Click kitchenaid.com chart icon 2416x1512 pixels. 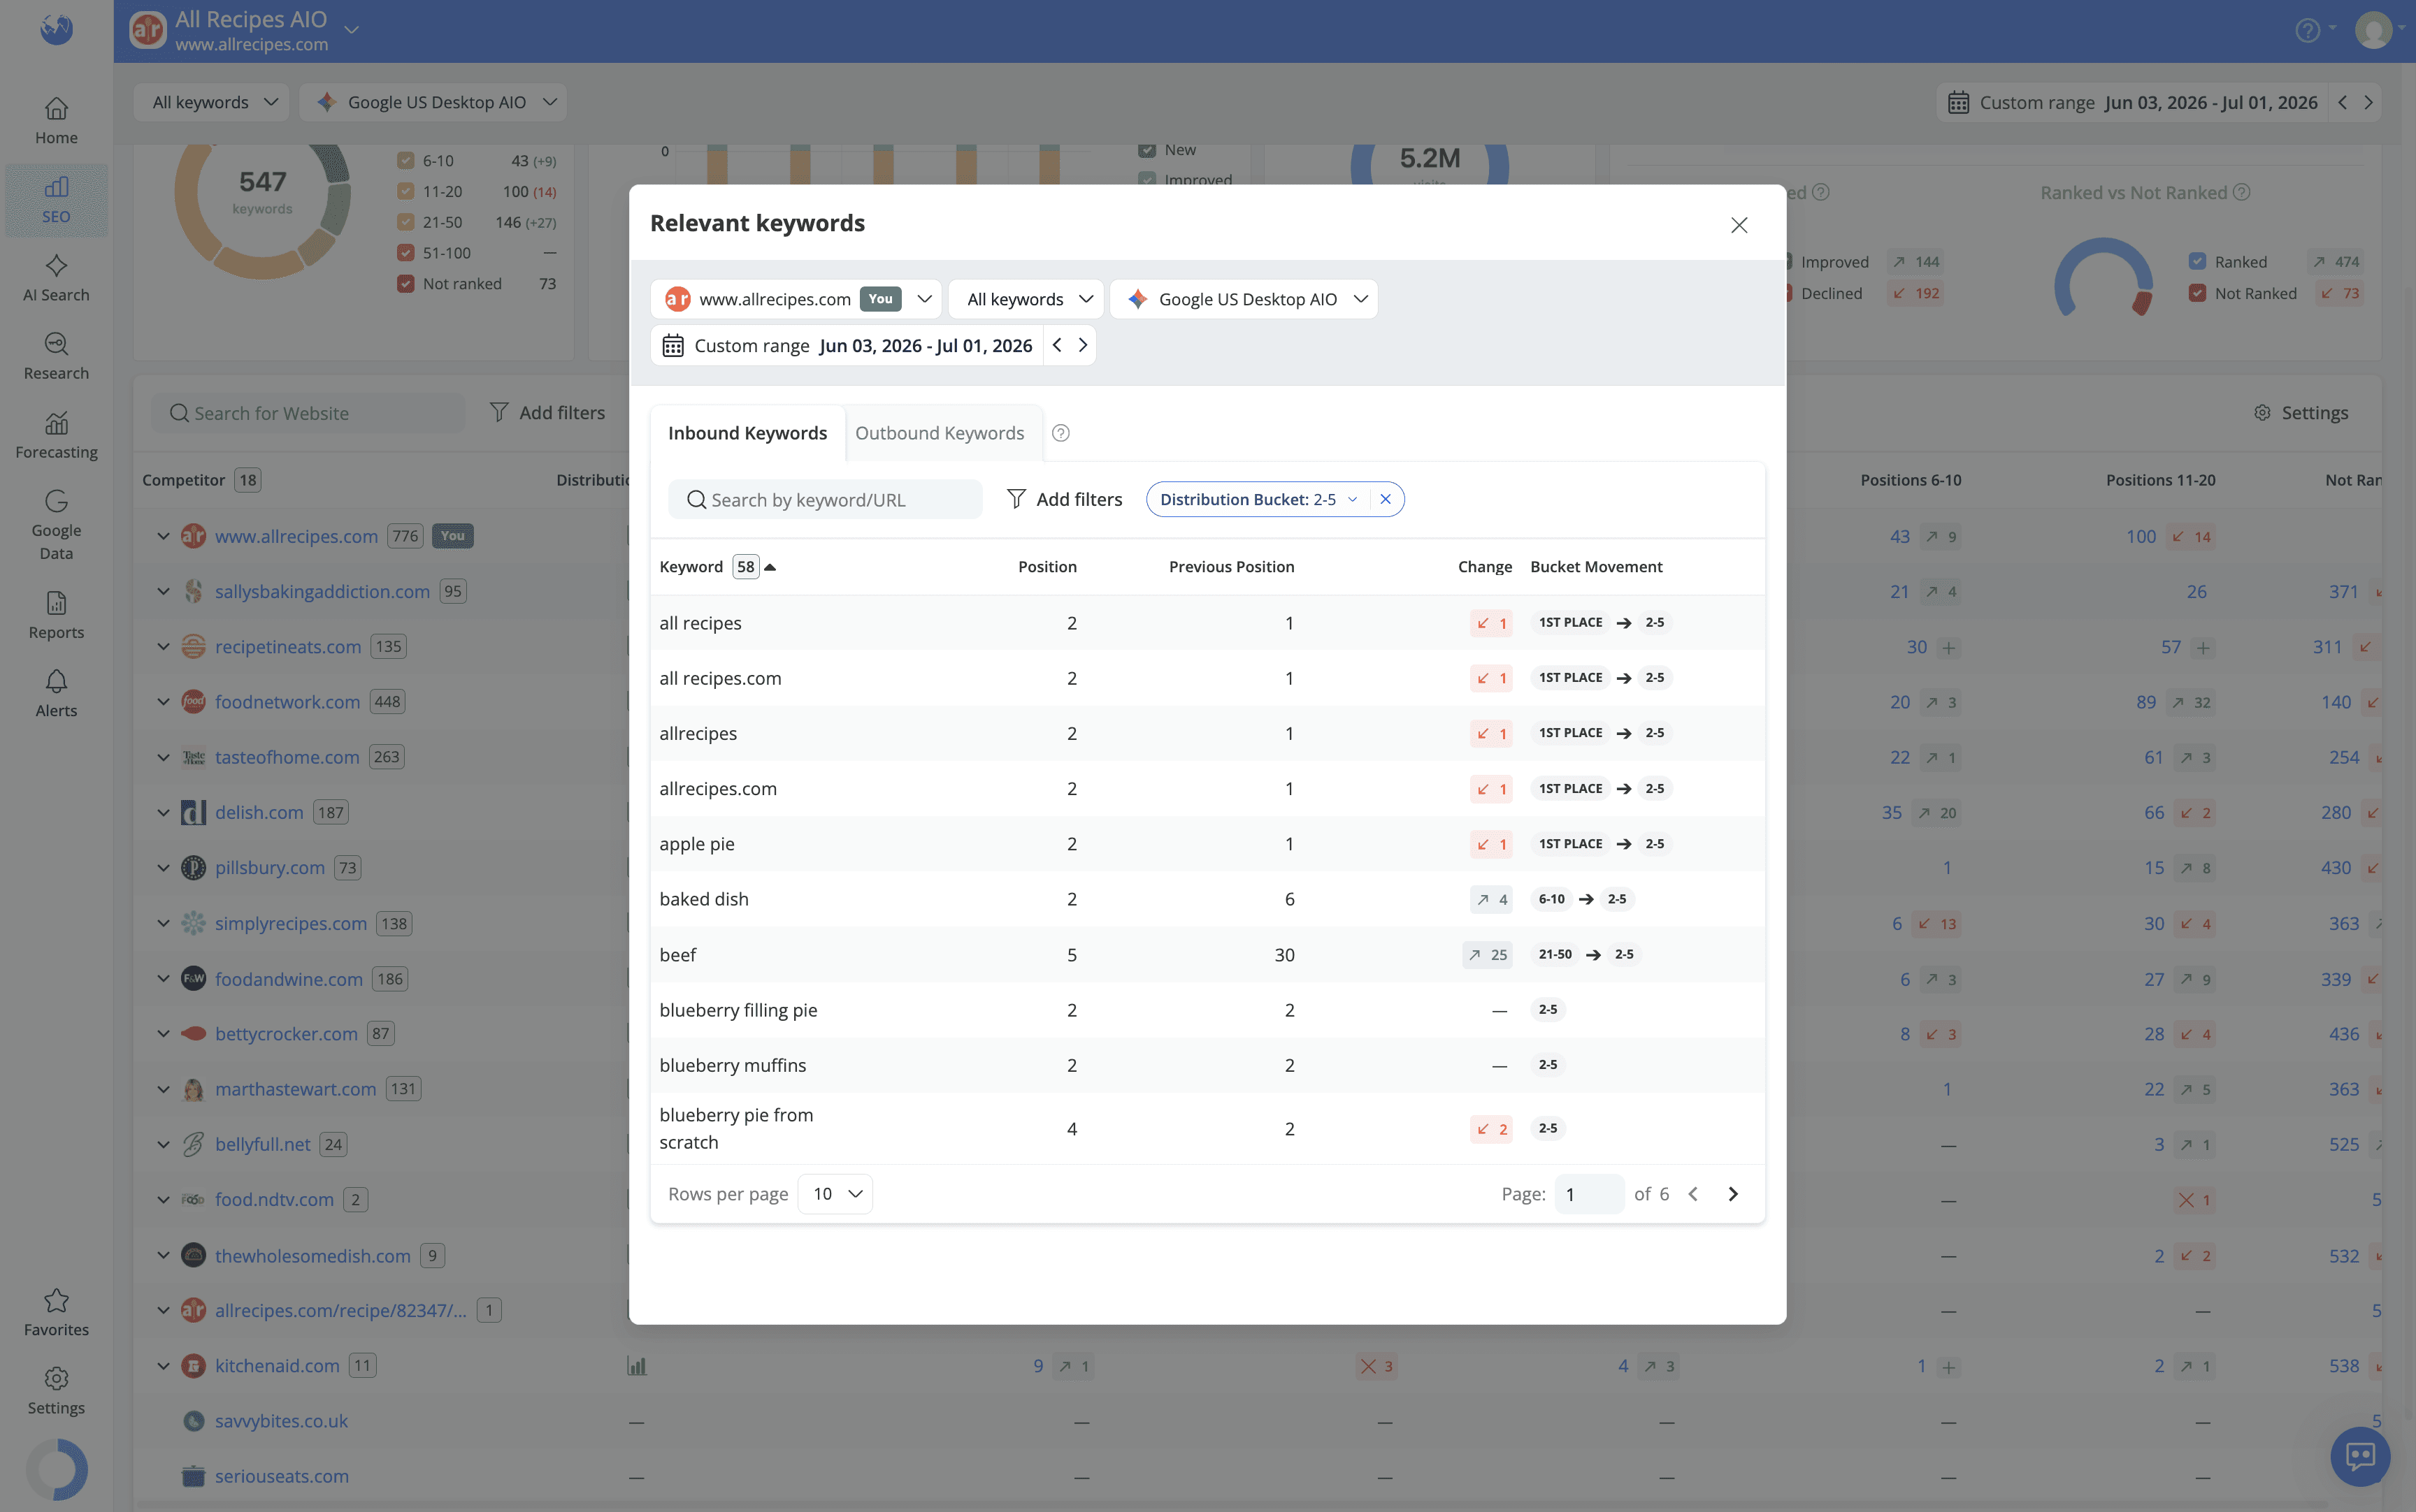pyautogui.click(x=636, y=1366)
